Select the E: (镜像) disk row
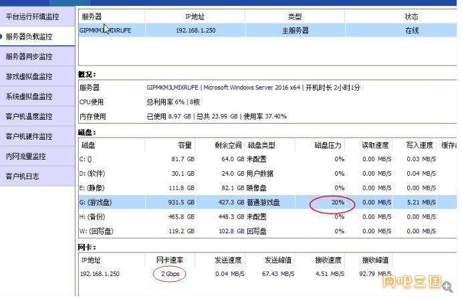 tap(267, 188)
